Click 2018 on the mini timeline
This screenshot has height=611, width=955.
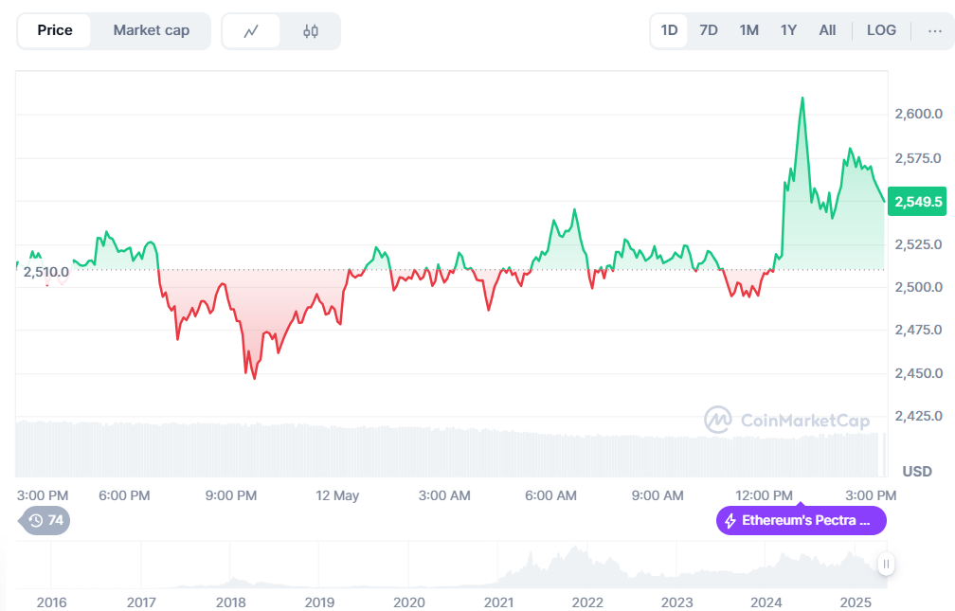tap(231, 602)
